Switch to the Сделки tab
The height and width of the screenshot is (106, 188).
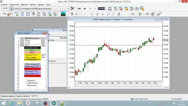19,96
